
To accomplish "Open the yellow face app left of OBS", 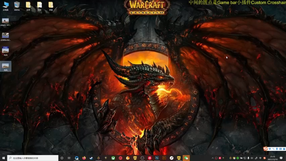I will (135, 158).
